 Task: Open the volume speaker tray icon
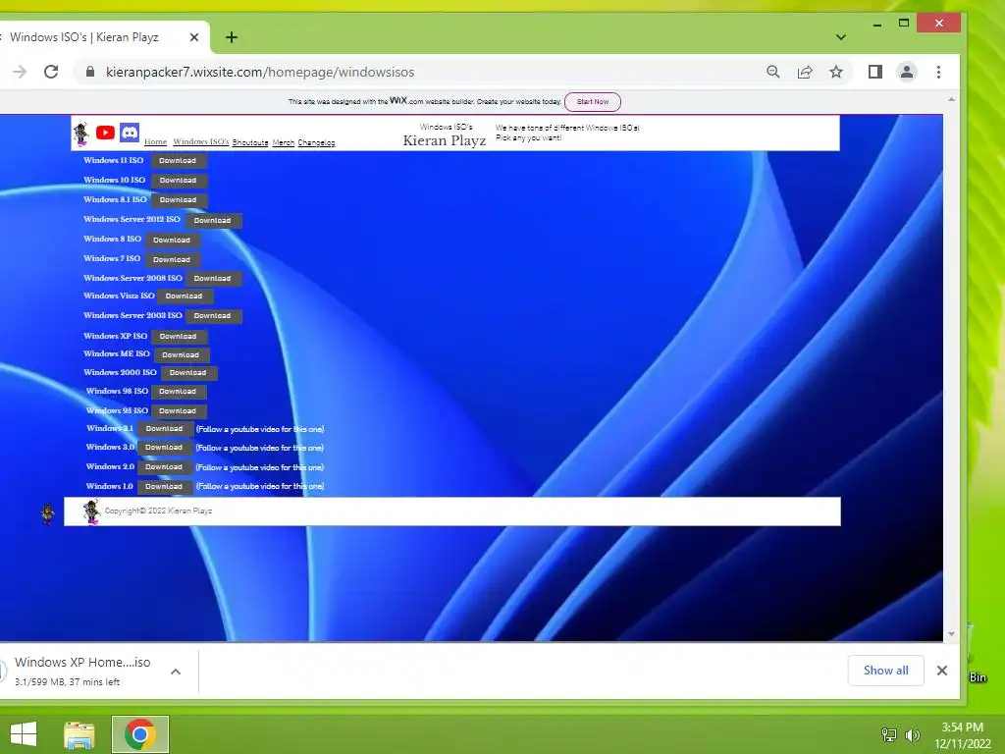coord(913,735)
